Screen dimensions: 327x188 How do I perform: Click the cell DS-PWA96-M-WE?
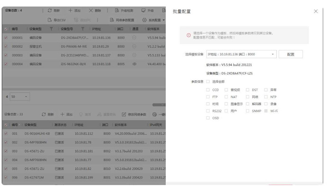click(74, 47)
